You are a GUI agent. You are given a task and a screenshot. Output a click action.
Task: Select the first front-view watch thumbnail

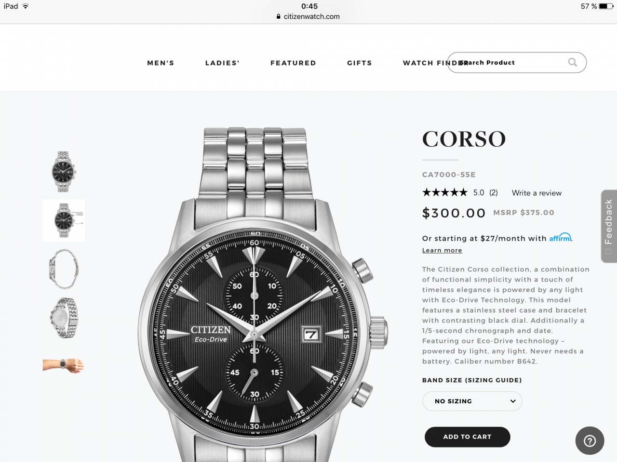(x=64, y=172)
